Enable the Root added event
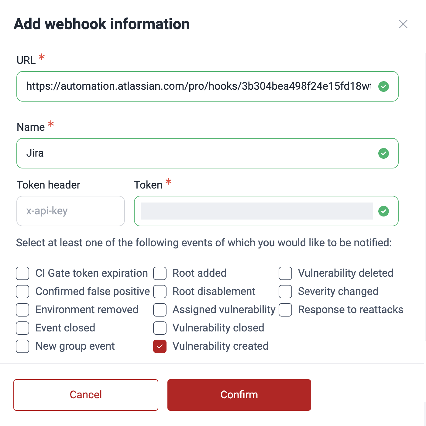426x426 pixels. 160,273
